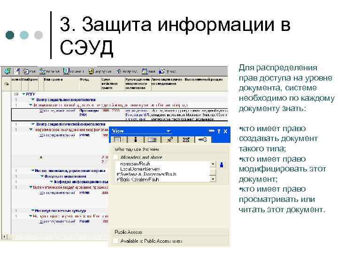Screen dimensions: 338x253
Task: Open the Style tab with ruler icon
Action: 152,140
